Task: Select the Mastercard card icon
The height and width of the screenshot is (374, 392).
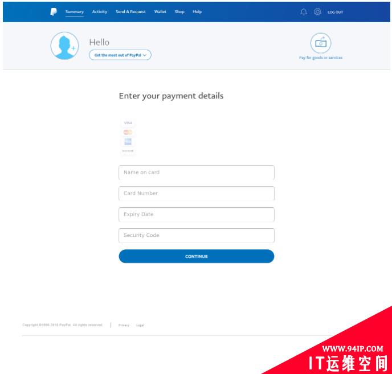Action: coord(128,132)
